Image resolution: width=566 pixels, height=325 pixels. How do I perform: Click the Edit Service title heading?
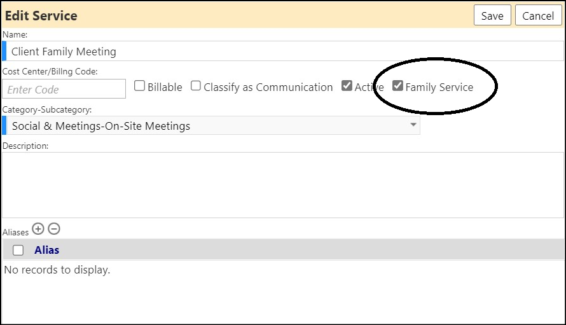[x=41, y=15]
